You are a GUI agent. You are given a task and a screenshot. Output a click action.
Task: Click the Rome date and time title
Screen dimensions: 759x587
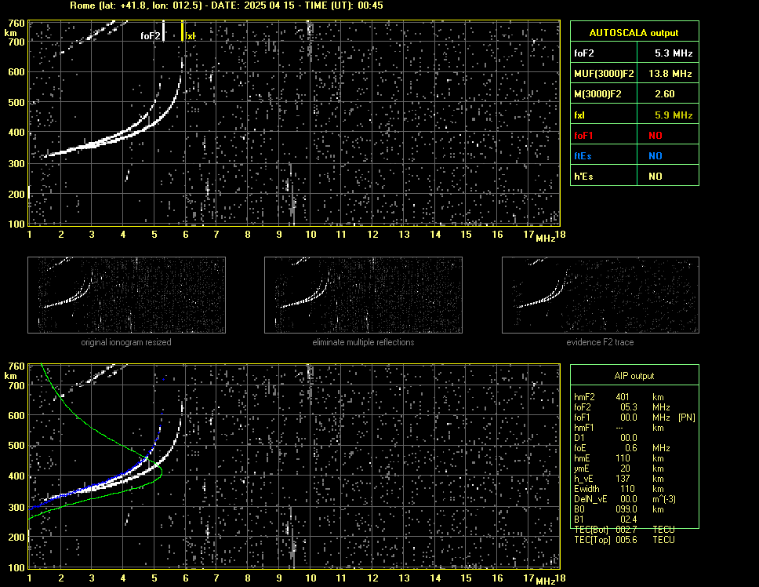pyautogui.click(x=227, y=5)
